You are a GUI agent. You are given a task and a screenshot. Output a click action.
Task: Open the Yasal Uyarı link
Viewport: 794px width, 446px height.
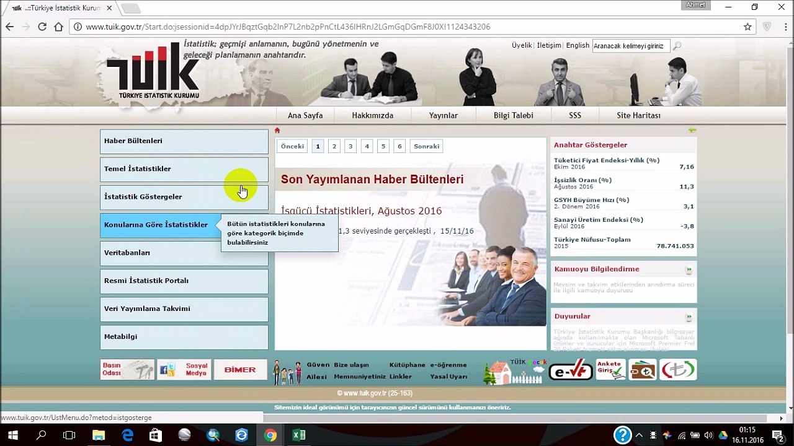point(448,377)
